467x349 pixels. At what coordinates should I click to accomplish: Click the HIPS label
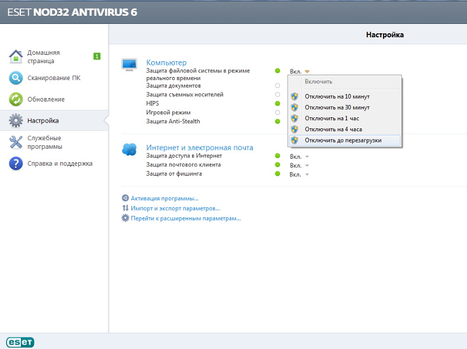[152, 103]
